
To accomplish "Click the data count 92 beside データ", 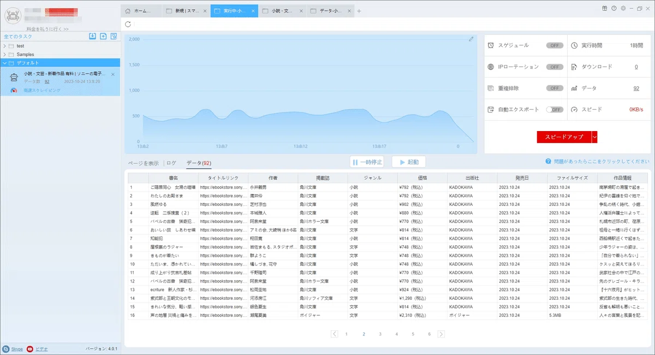I will coord(636,88).
